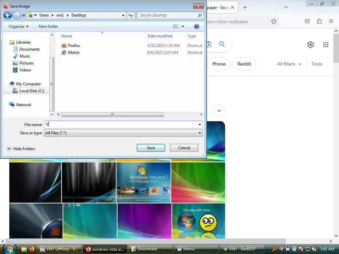Switch to Motrix taskbar button
The image size is (339, 254).
[x=196, y=249]
